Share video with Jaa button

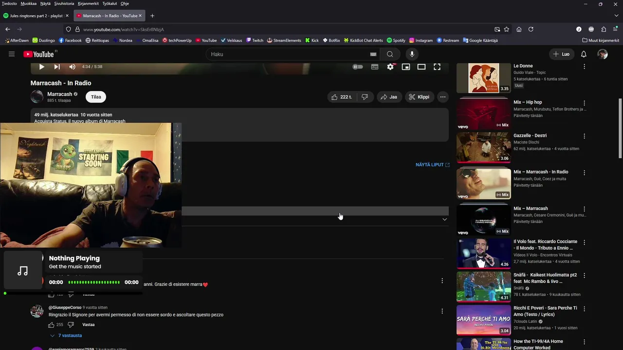[388, 97]
